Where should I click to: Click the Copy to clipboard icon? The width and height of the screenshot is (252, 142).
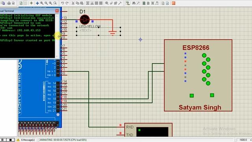click(77, 3)
